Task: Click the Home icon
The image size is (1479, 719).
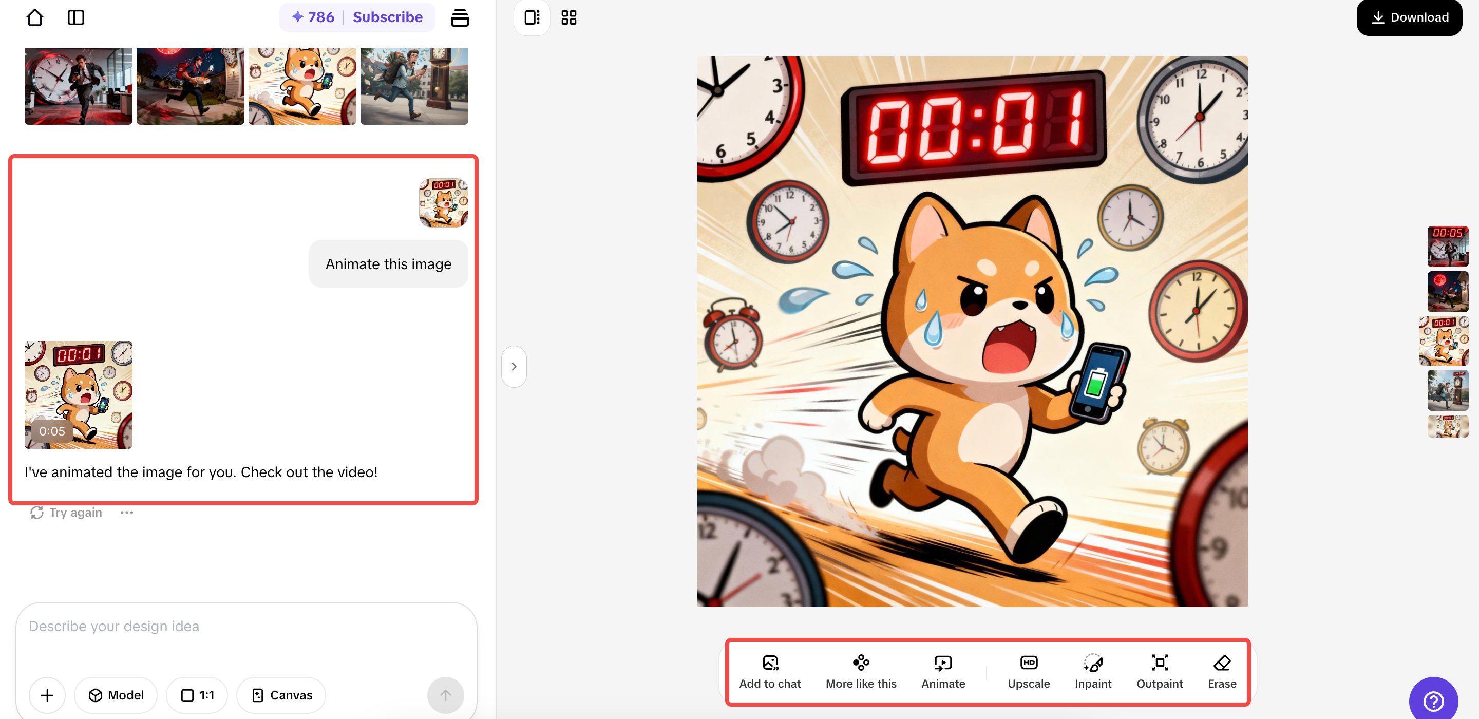Action: tap(34, 17)
